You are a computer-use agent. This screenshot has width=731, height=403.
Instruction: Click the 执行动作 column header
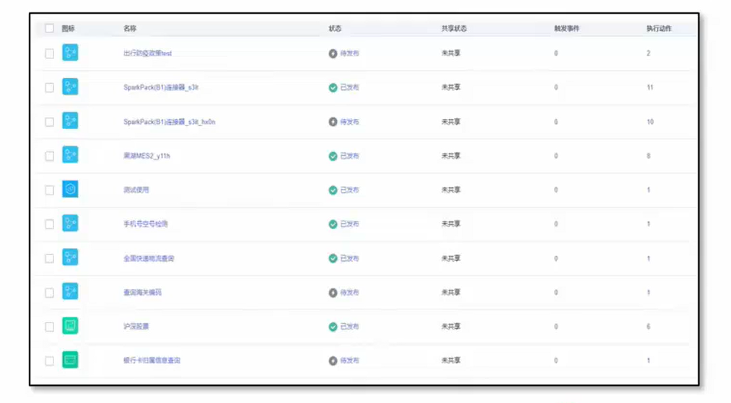pyautogui.click(x=659, y=29)
